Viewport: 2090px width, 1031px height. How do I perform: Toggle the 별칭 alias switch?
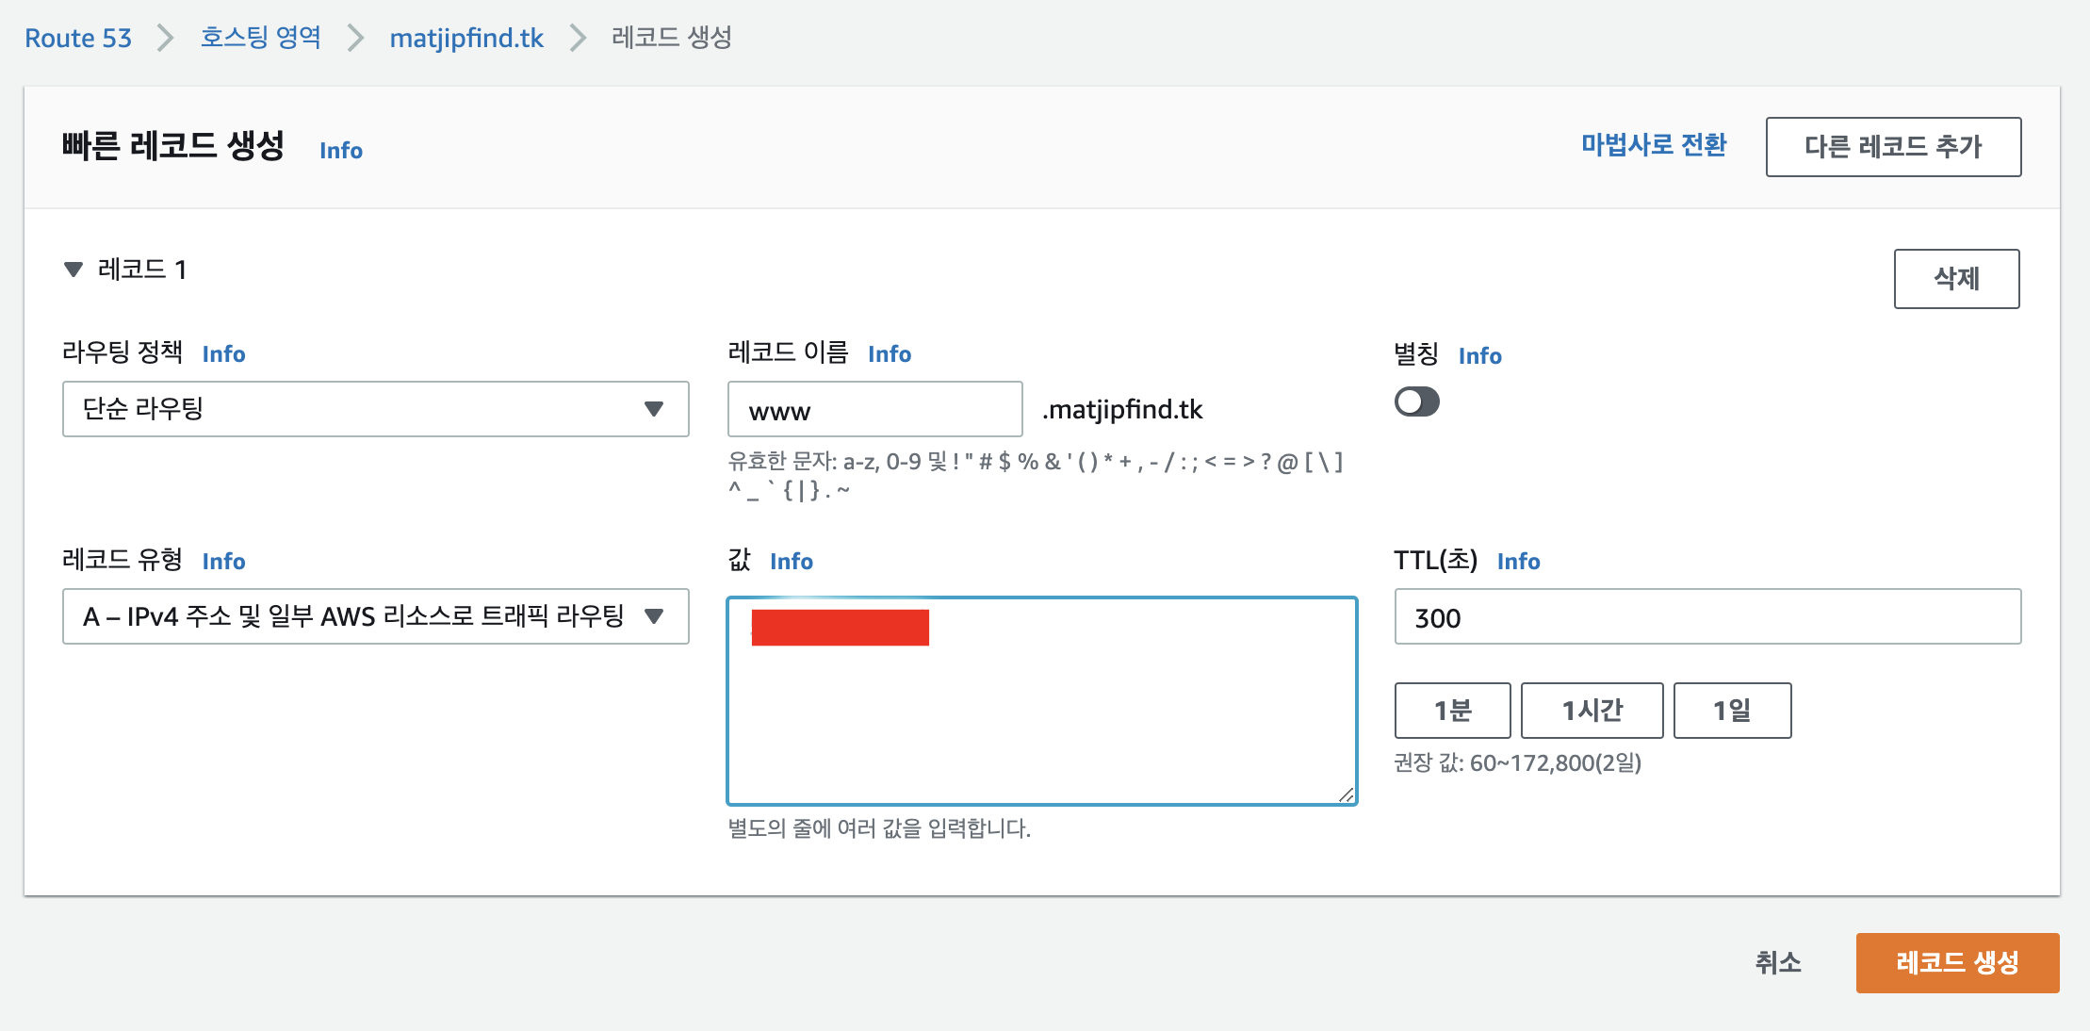tap(1416, 401)
